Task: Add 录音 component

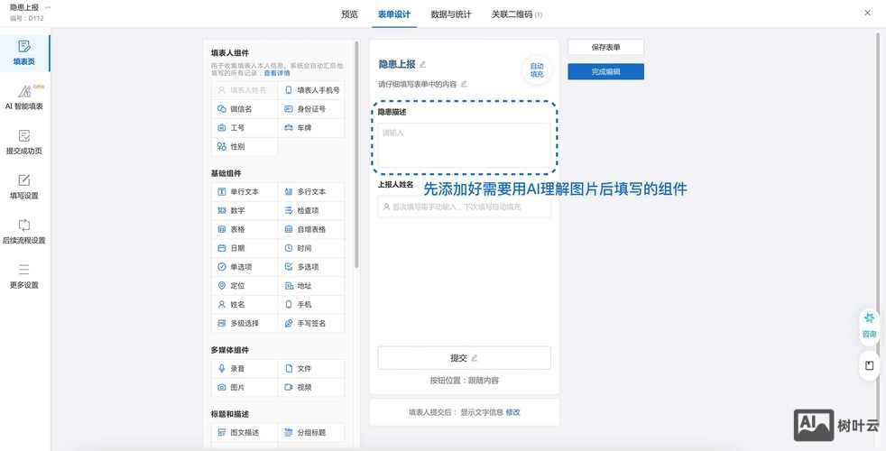Action: 245,369
